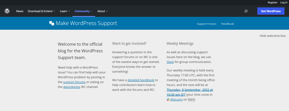The width and height of the screenshot is (289, 111).
Task: Expand the Download & Extend dropdown
Action: [41, 11]
